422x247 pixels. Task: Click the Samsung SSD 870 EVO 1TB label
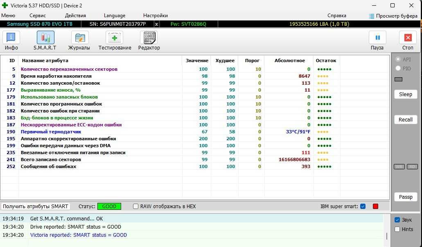pyautogui.click(x=40, y=24)
